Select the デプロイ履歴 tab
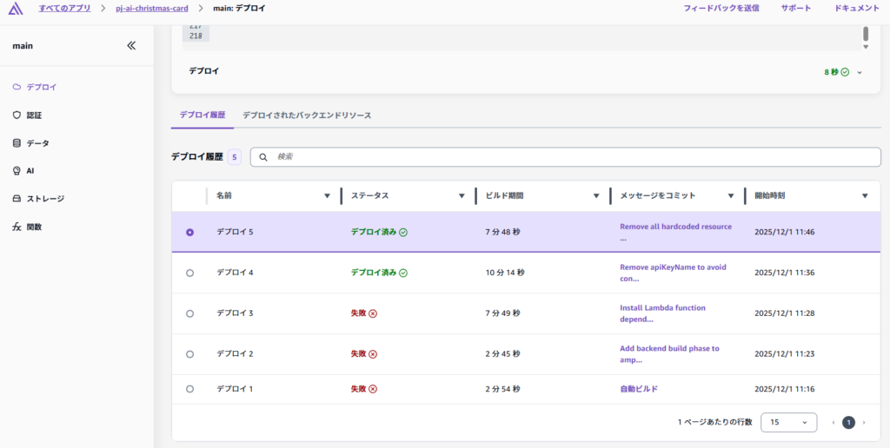Viewport: 890px width, 448px height. tap(203, 115)
